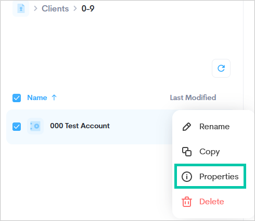This screenshot has width=255, height=221.
Task: Uncheck the 000 Test Account row checkbox
Action: (x=17, y=127)
